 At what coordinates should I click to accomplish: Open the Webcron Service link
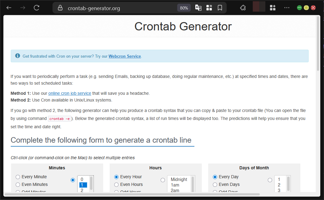pos(124,56)
